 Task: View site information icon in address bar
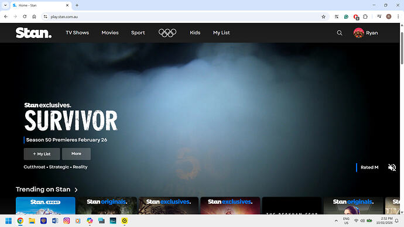coord(45,17)
